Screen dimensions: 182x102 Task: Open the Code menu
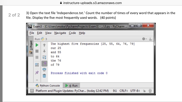point(72,33)
